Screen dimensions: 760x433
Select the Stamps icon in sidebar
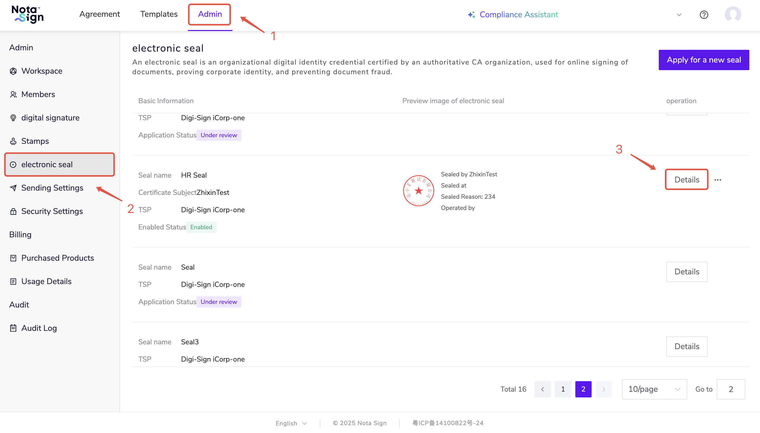pos(13,141)
